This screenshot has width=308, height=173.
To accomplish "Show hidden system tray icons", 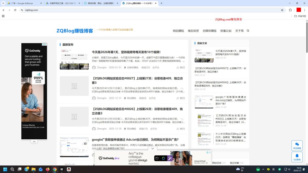I will click(x=263, y=169).
